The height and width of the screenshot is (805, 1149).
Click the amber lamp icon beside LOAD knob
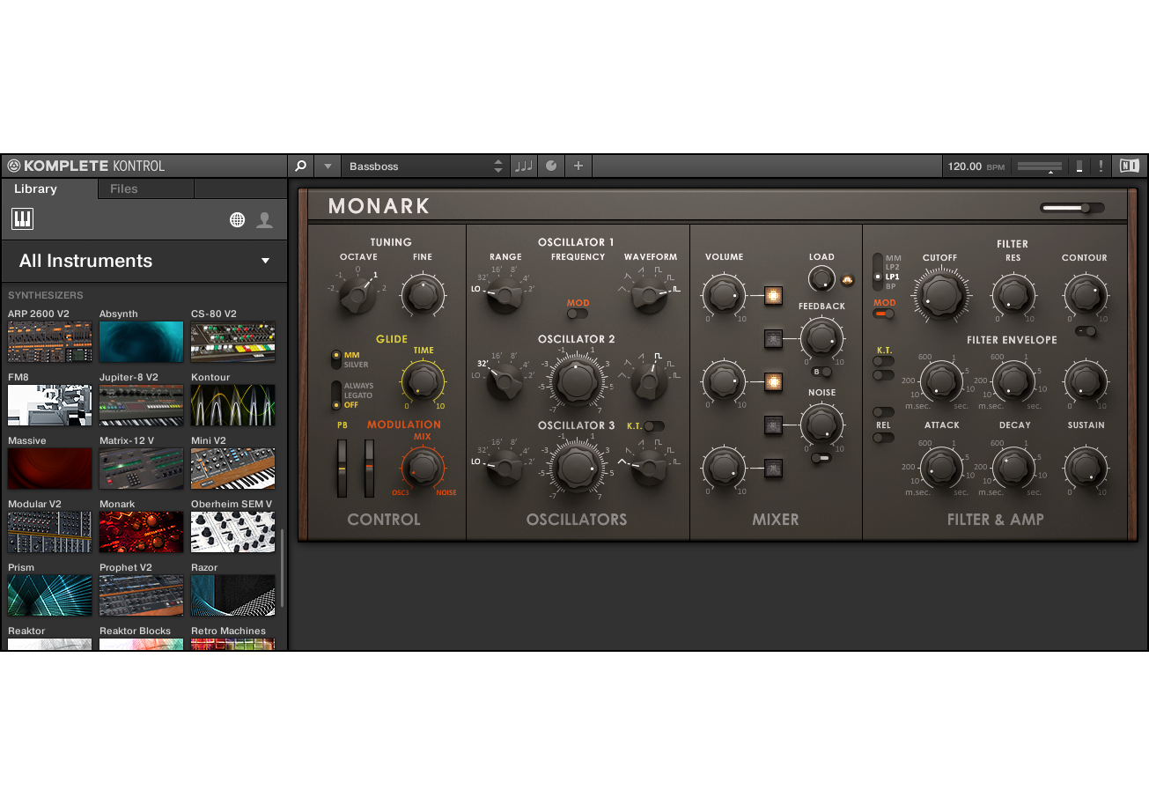[x=848, y=280]
